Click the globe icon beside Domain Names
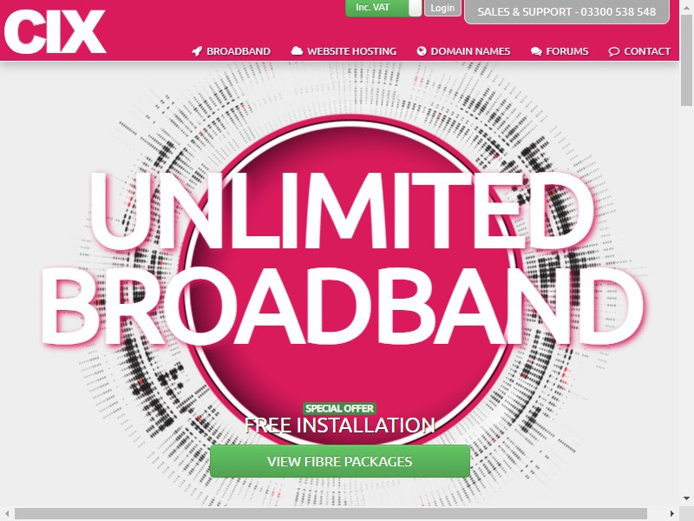 (x=422, y=51)
